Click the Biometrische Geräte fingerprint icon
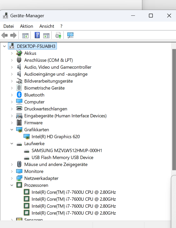Viewport: 176px width, 228px height. (19, 88)
